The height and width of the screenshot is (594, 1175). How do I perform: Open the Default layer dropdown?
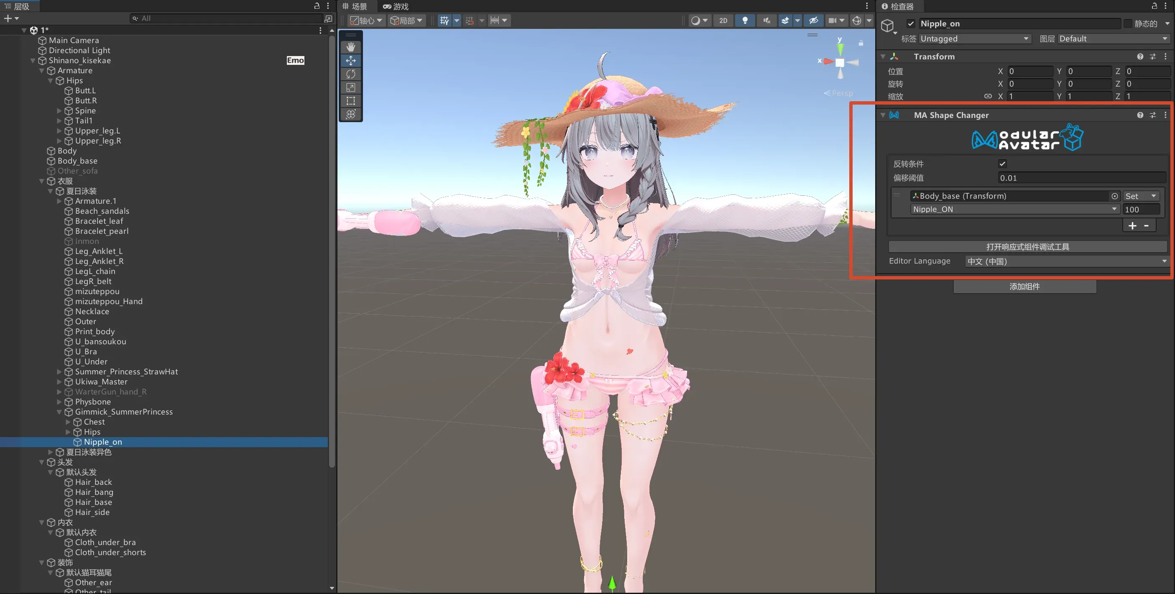pos(1114,39)
